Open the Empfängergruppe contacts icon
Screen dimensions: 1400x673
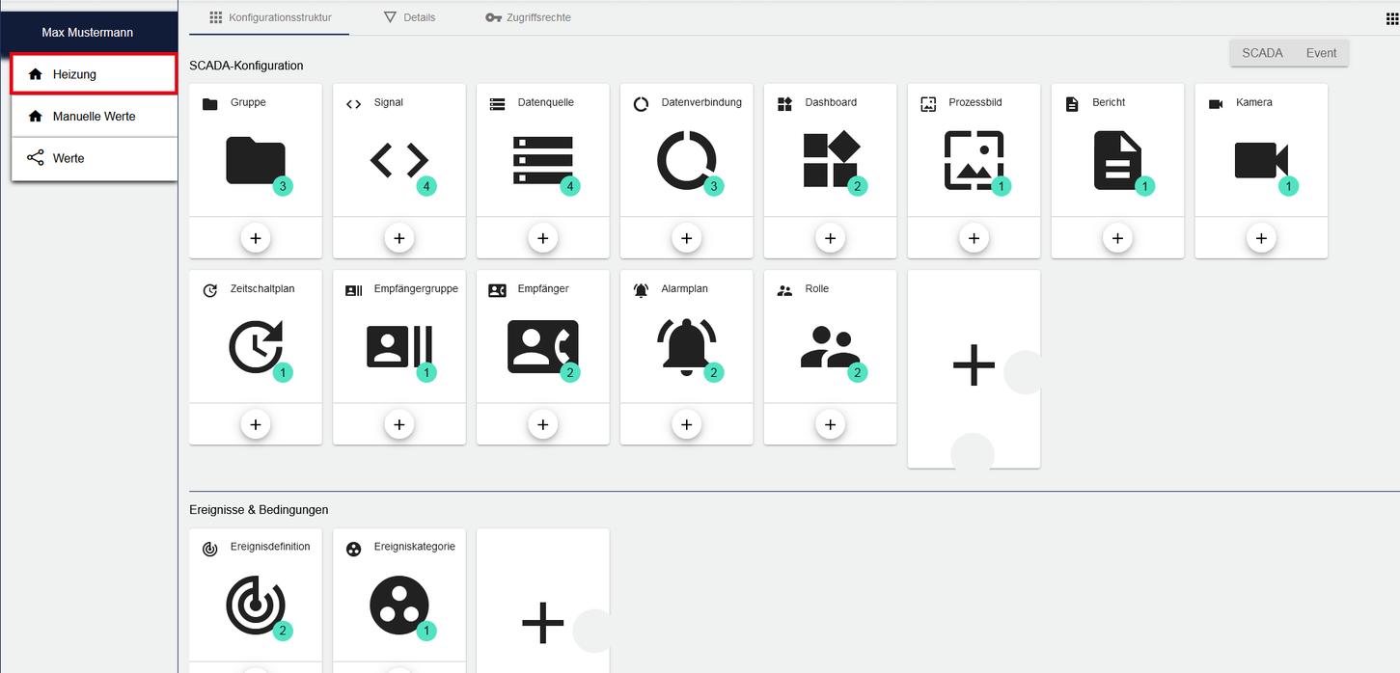pos(398,346)
